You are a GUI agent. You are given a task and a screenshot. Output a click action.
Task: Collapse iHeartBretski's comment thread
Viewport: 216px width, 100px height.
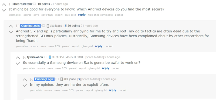coord(11,4)
